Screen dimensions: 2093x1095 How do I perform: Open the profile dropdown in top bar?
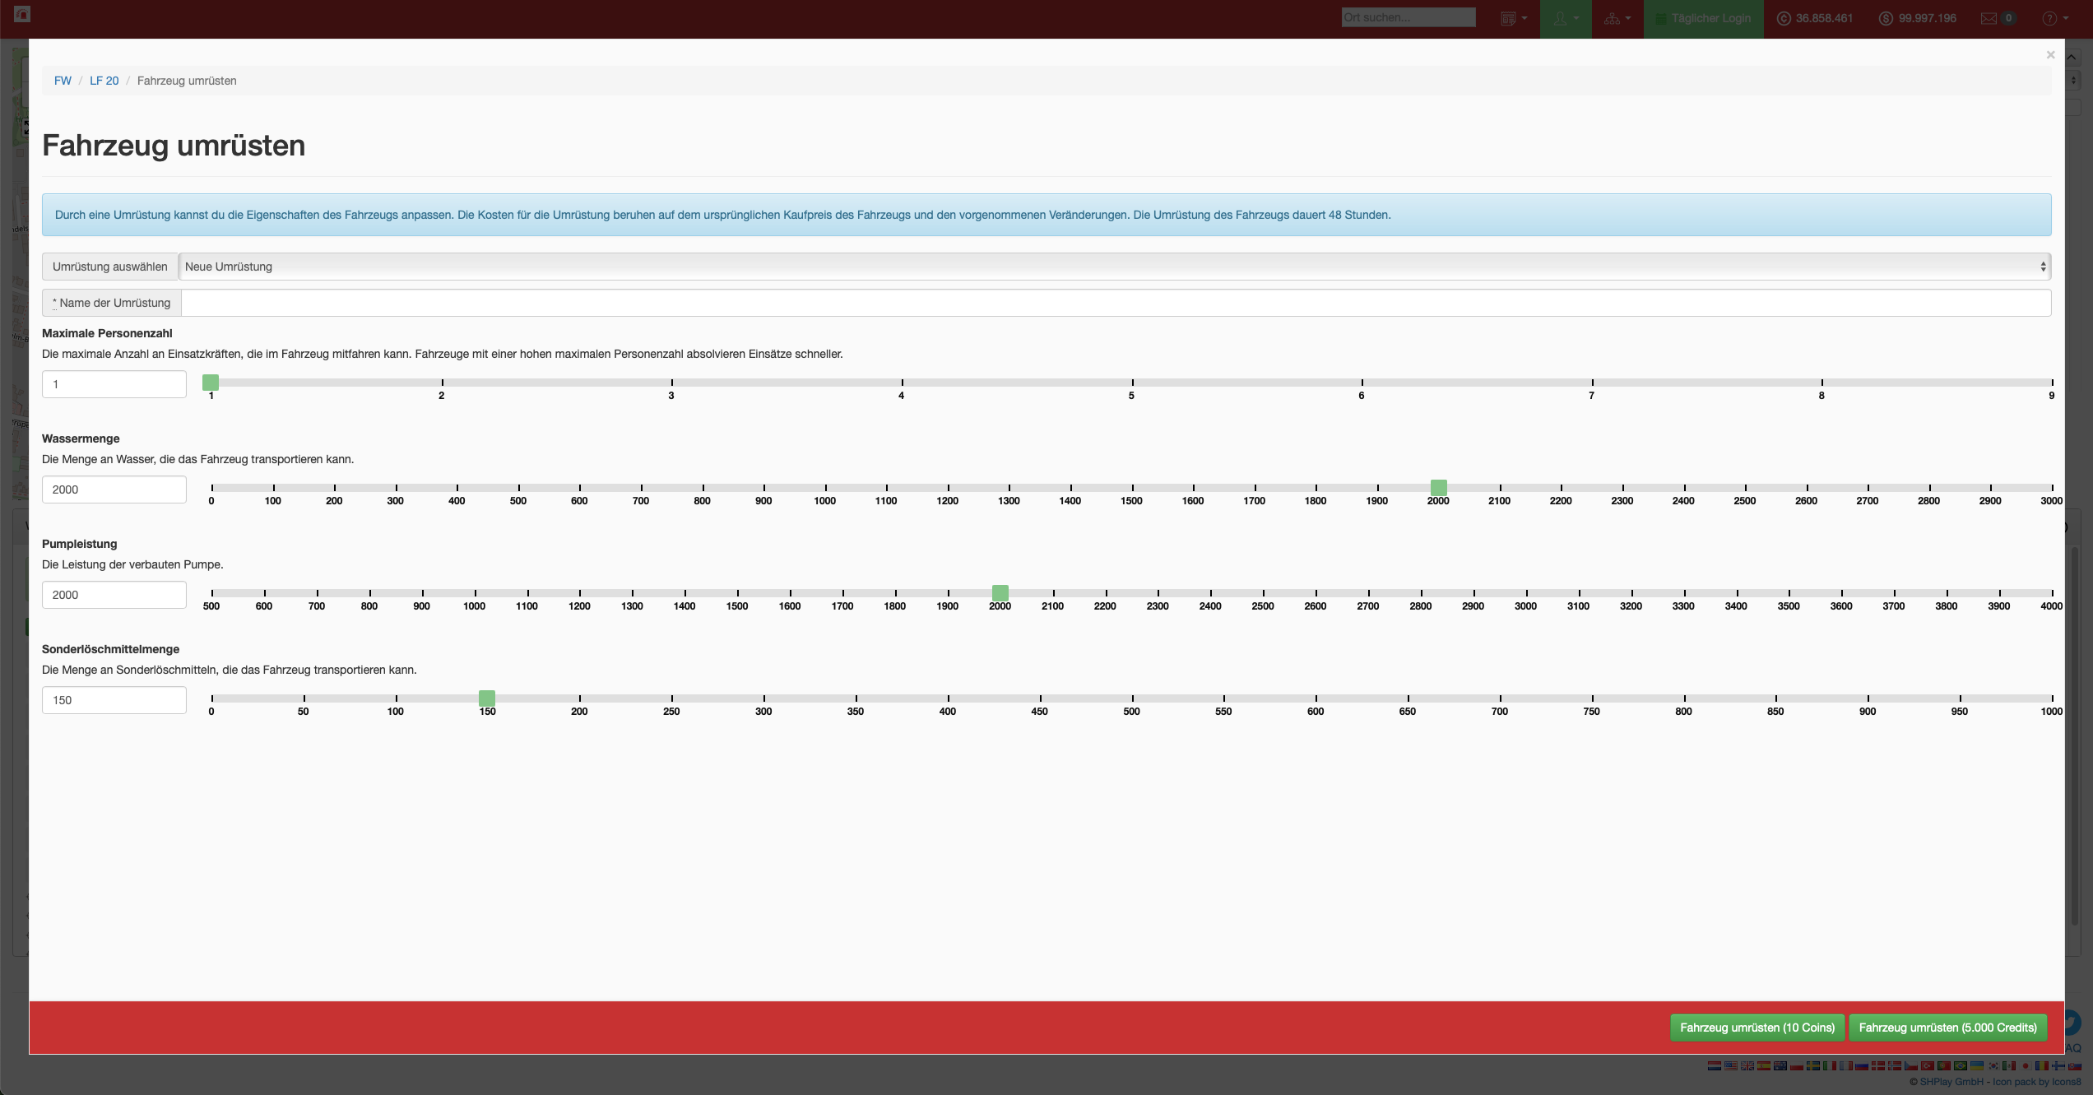pos(1566,18)
